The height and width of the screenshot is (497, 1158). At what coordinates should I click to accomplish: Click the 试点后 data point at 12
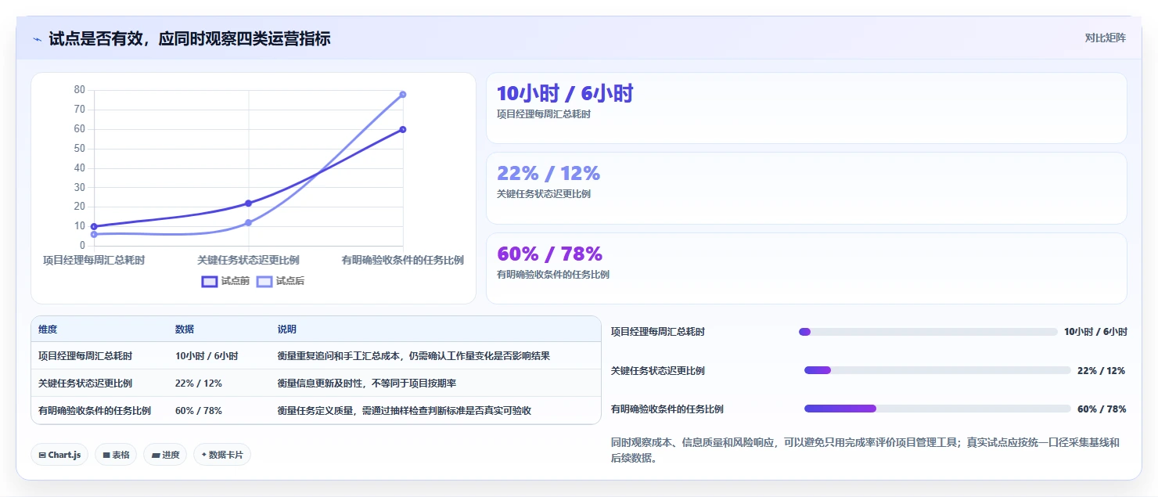(248, 223)
